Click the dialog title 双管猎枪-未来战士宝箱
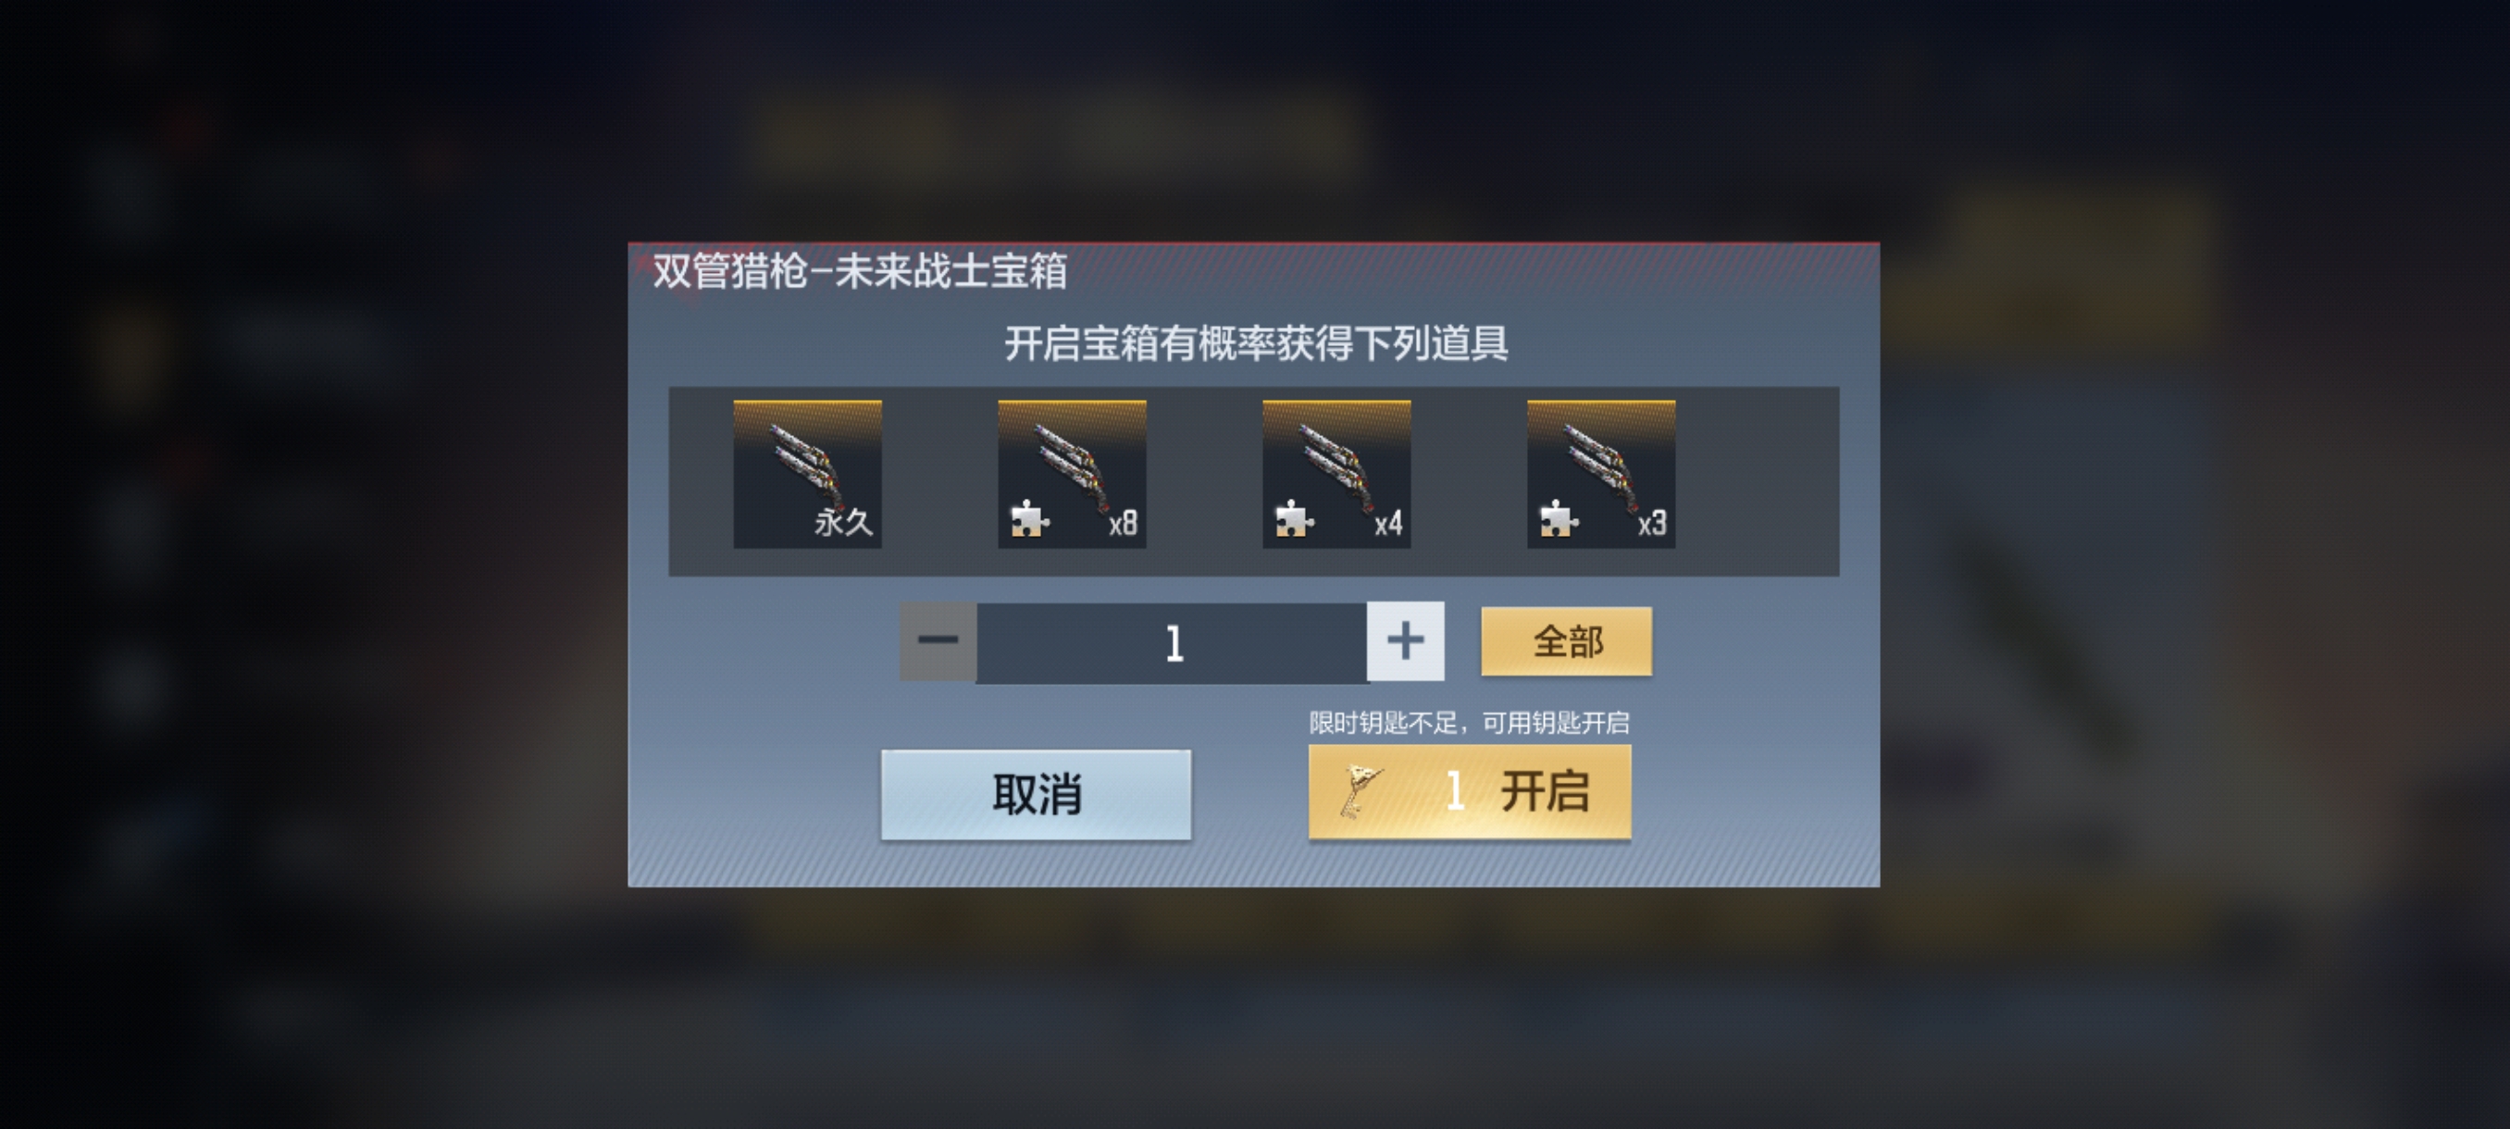The width and height of the screenshot is (2510, 1129). [860, 271]
